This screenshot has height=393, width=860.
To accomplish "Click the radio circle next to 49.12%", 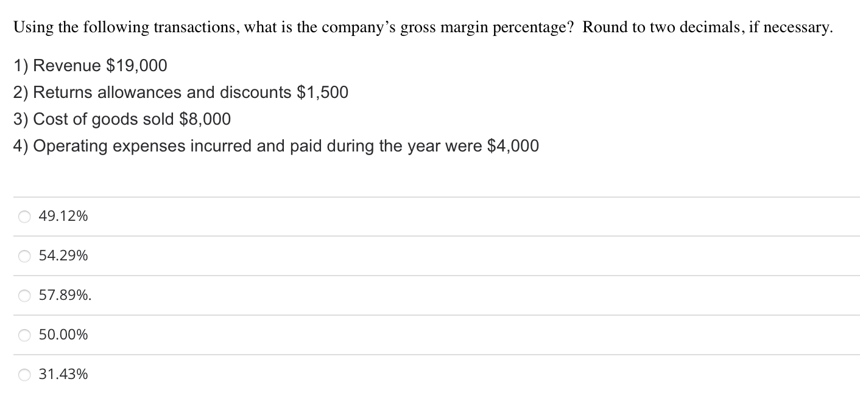I will point(24,216).
